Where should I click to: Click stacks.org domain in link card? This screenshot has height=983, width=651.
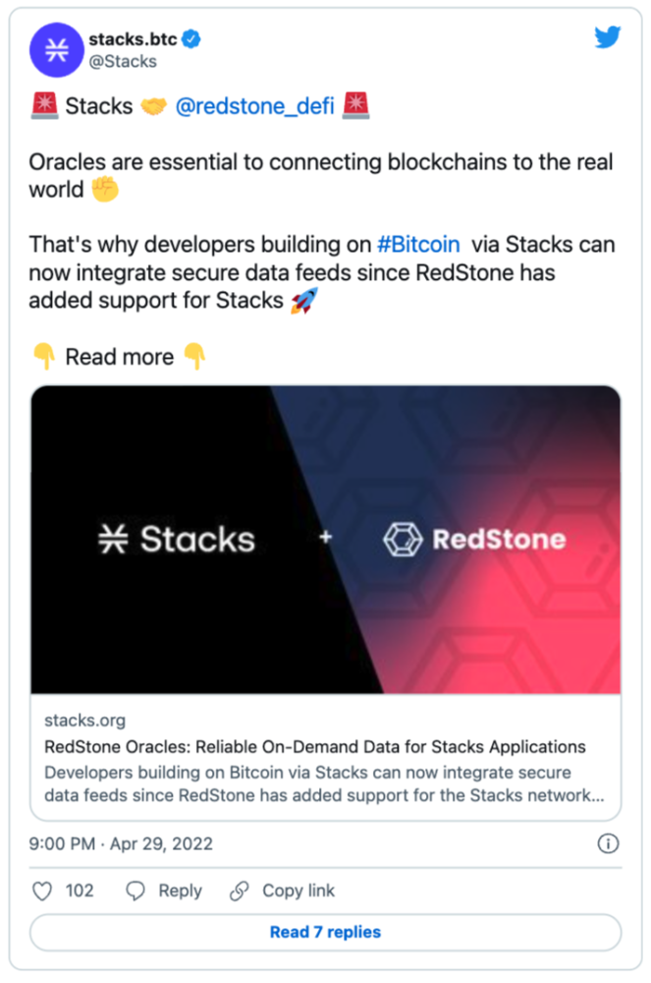85,721
